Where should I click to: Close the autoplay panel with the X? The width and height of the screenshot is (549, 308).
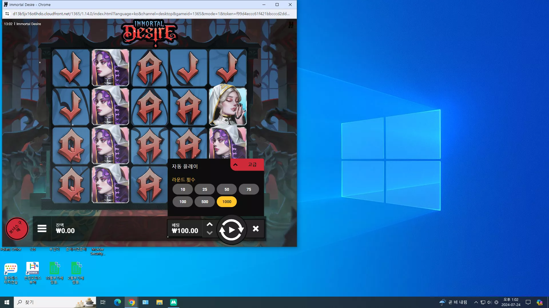coord(256,229)
